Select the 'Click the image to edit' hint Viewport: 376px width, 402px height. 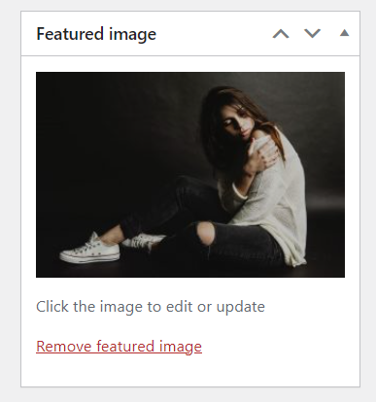[151, 307]
